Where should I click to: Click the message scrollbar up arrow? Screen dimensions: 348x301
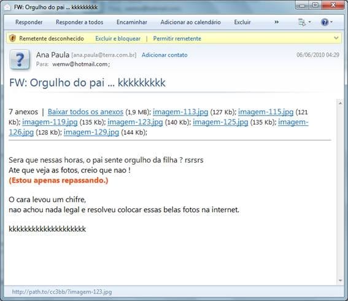tap(340, 103)
